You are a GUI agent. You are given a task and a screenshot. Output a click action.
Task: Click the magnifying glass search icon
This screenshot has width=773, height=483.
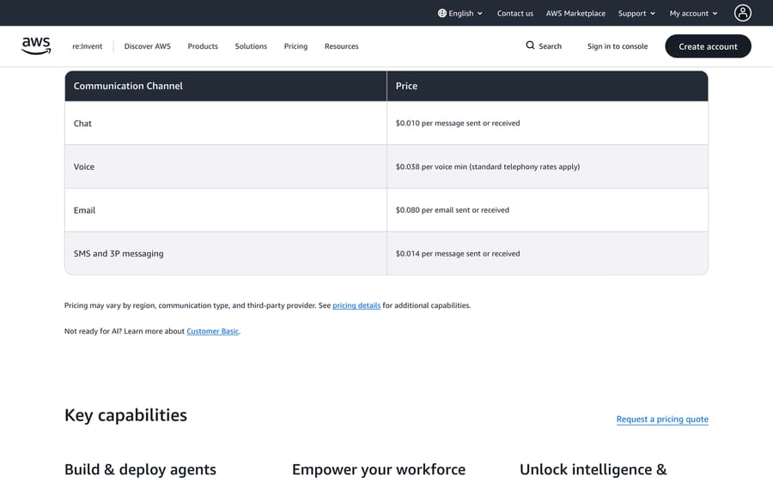click(530, 45)
